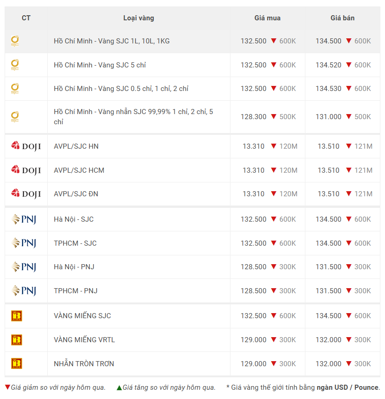Select 'Hà Nội - SJC' gold type
Image resolution: width=385 pixels, height=399 pixels.
74,219
